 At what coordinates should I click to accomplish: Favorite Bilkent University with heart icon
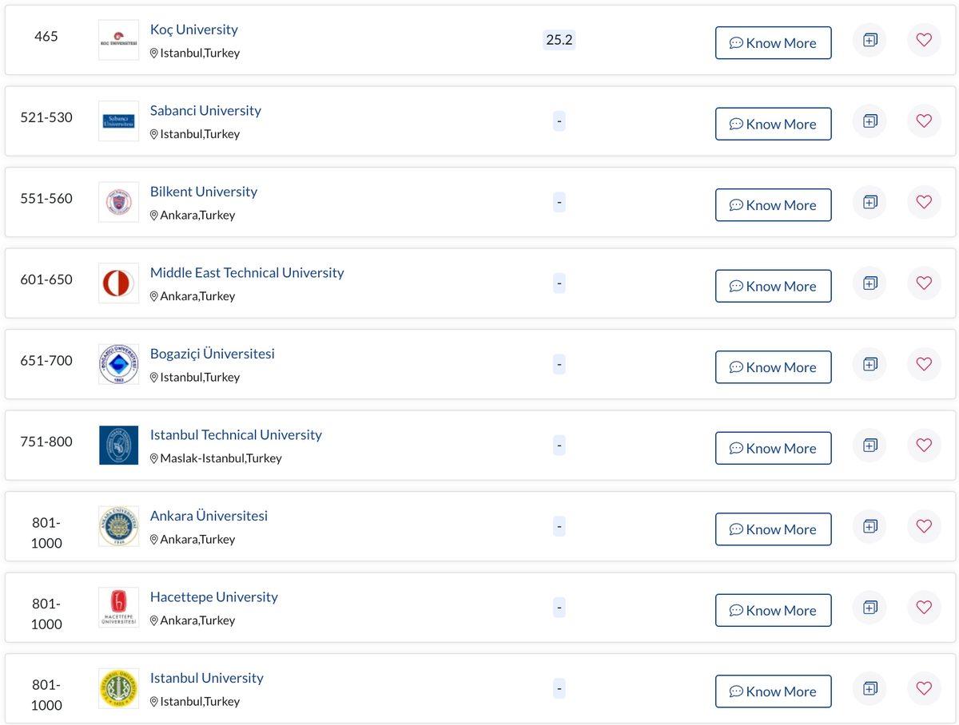click(924, 202)
